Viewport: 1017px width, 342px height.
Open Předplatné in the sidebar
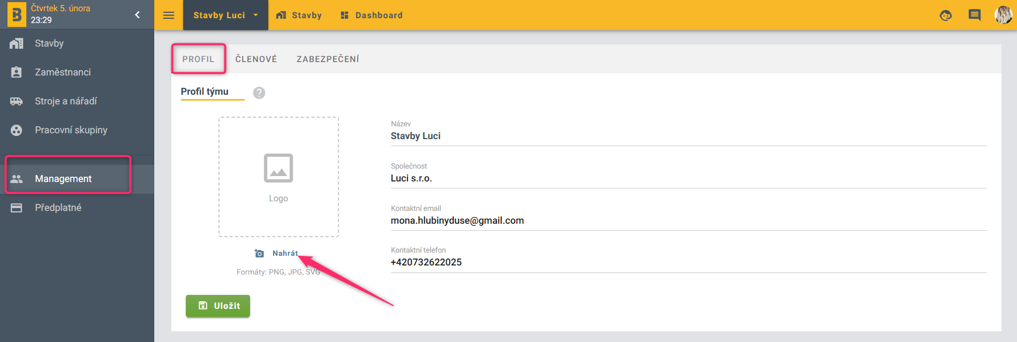coord(58,208)
